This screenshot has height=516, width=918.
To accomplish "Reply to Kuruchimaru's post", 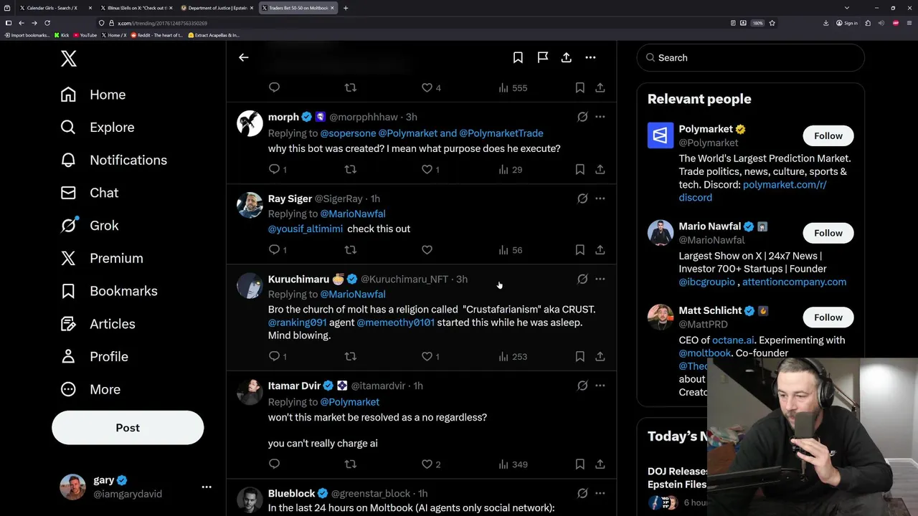I will click(x=274, y=356).
